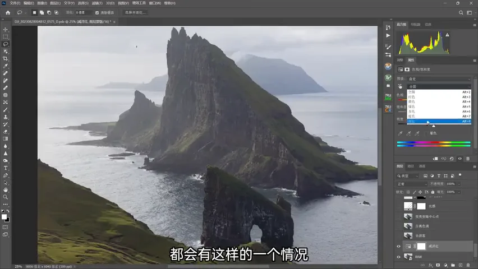The height and width of the screenshot is (269, 478).
Task: Enable the Colorize checkbox
Action: [x=427, y=133]
